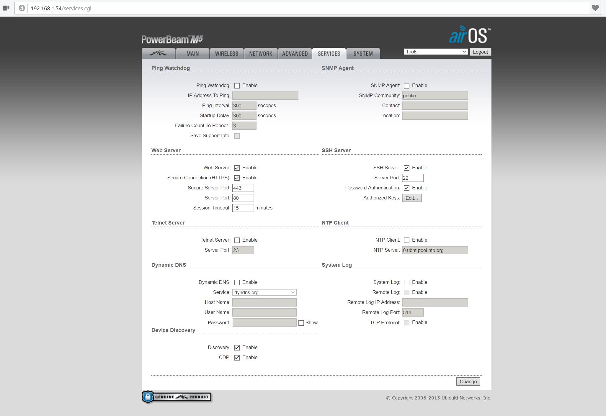Open the SYSTEM tab

point(363,54)
